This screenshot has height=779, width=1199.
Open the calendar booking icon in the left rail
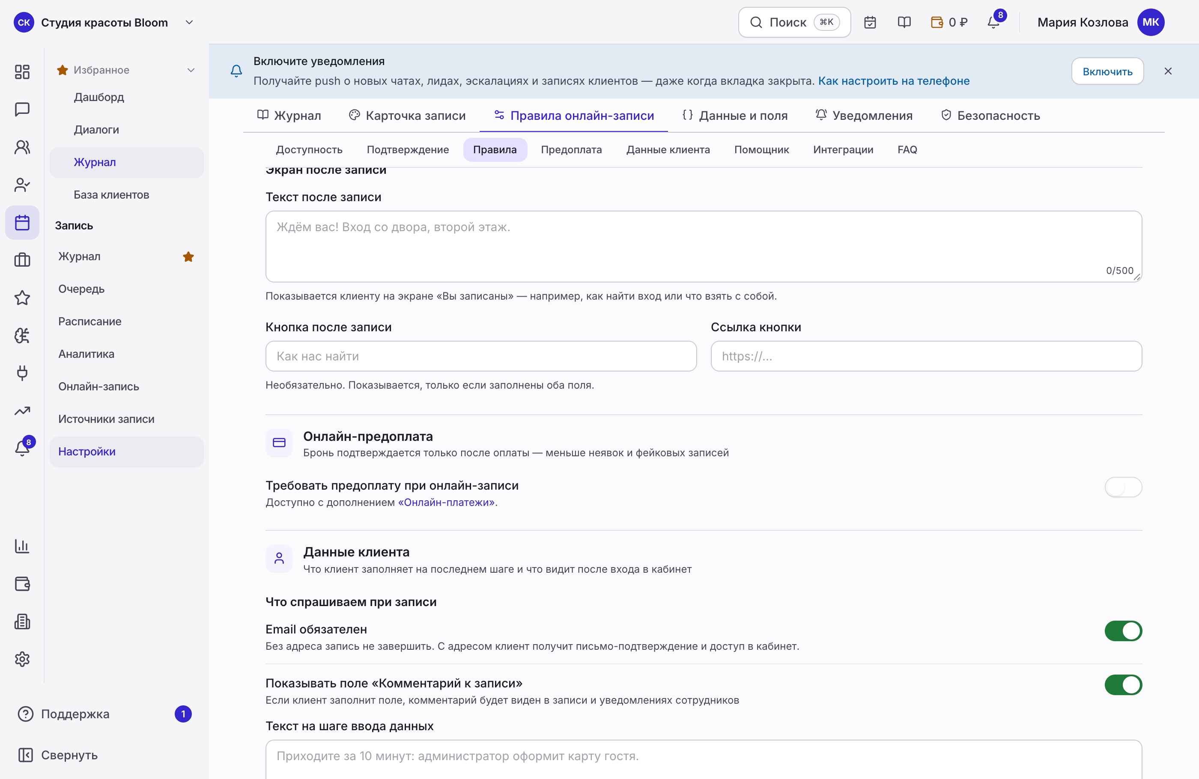22,223
